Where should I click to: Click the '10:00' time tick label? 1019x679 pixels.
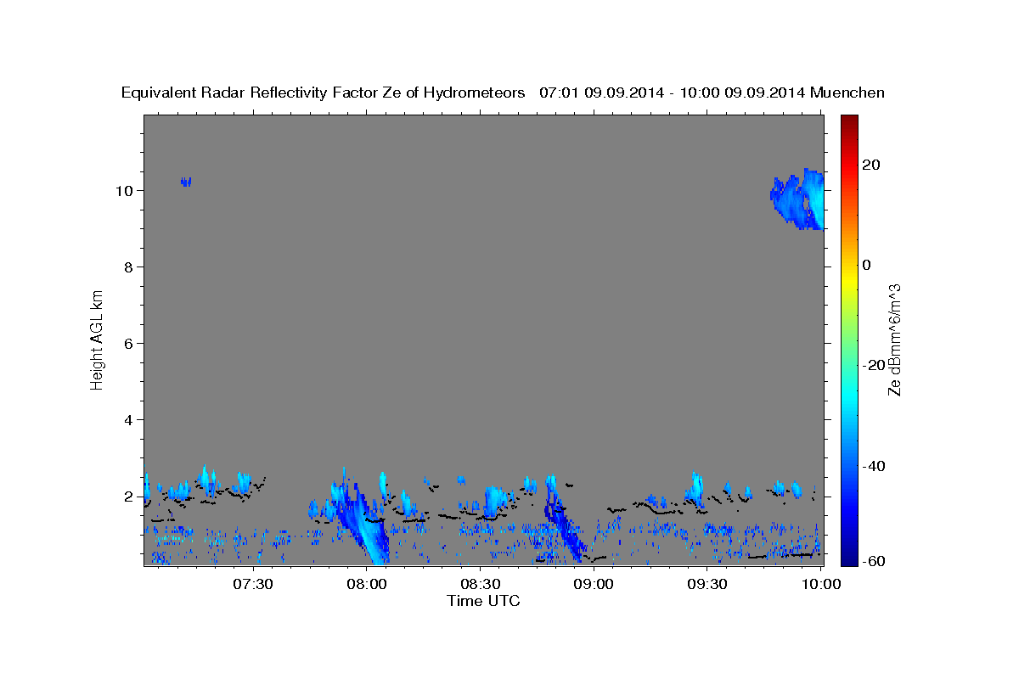click(x=820, y=584)
